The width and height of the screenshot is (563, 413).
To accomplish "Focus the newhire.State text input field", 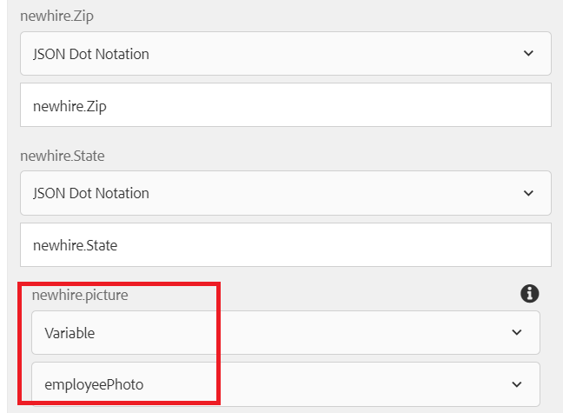I will coord(286,245).
